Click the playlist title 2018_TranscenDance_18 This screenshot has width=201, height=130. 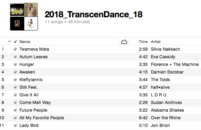94,14
